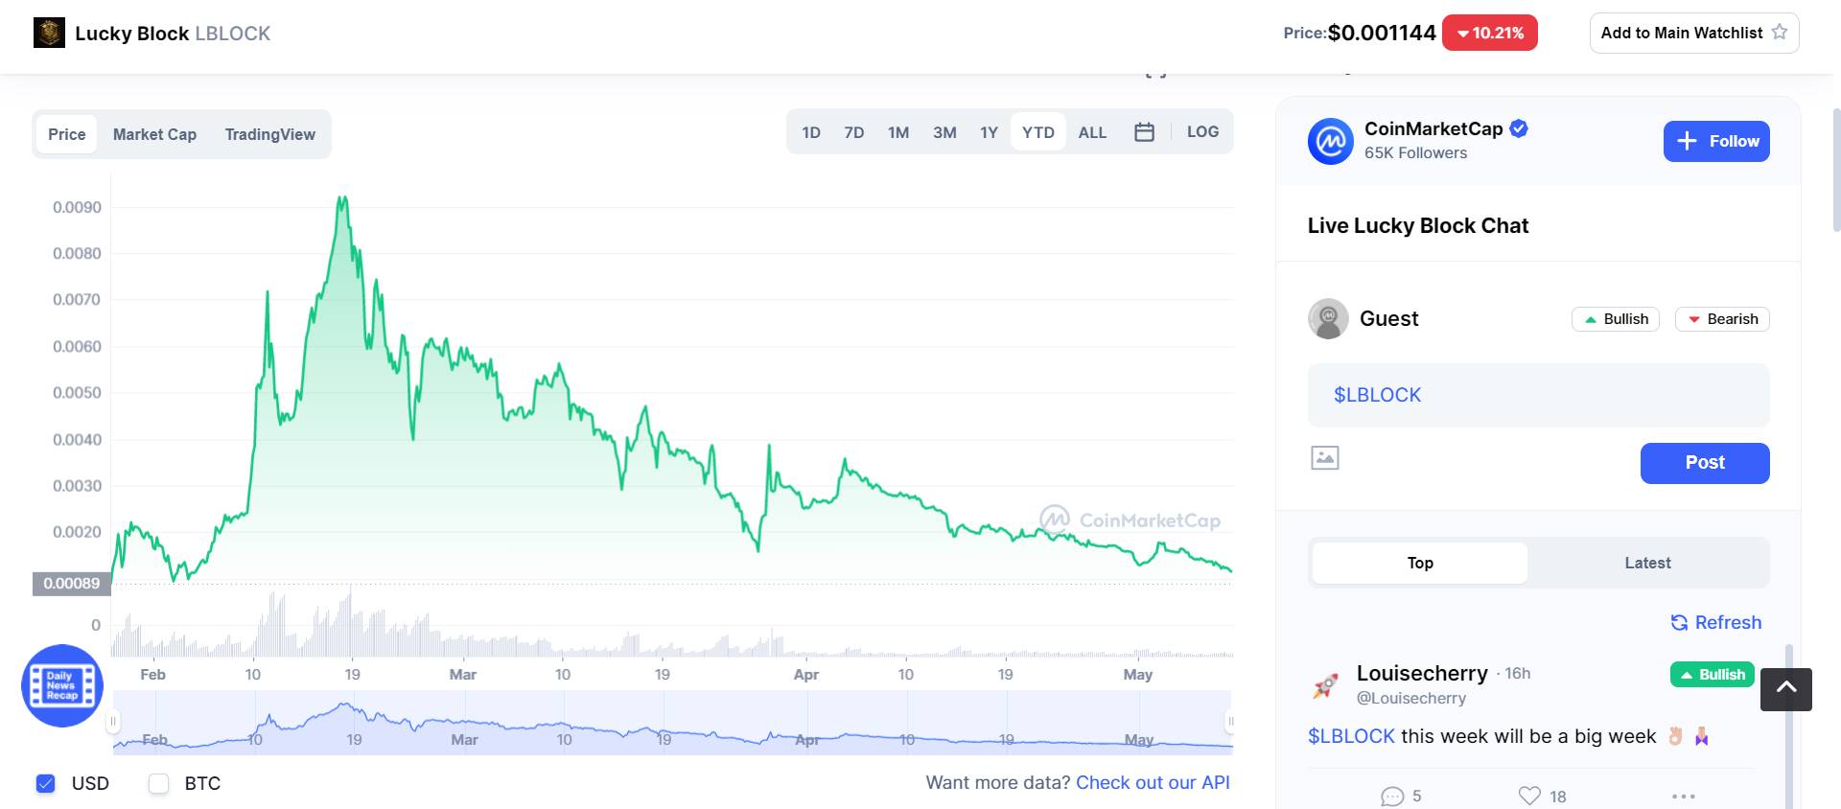Like Louisecherry's post with the heart icon
1841x809 pixels.
tap(1529, 796)
